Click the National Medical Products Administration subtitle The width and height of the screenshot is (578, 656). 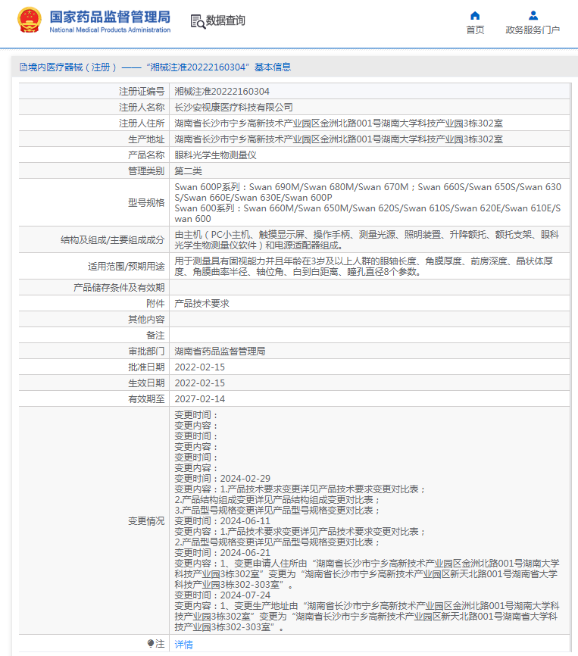coord(110,30)
